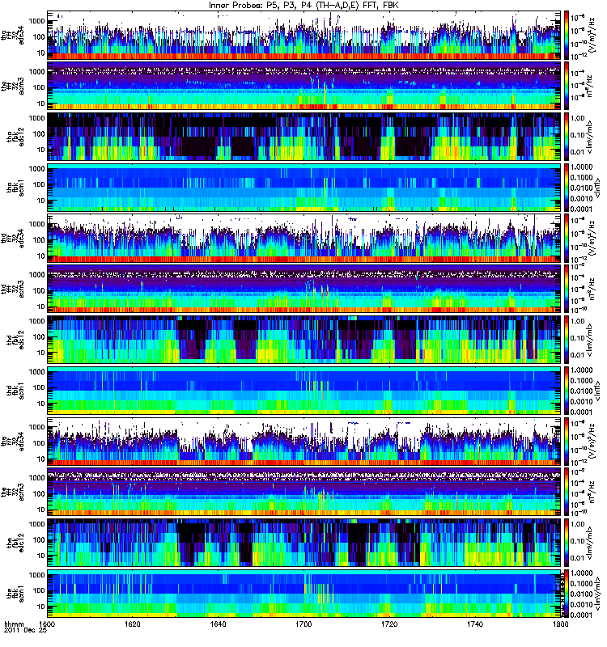Select the 'the fff 32 scm3' panel label

[13, 492]
